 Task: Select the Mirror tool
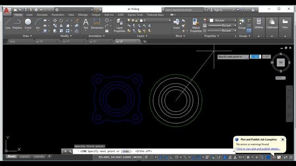tap(61, 26)
